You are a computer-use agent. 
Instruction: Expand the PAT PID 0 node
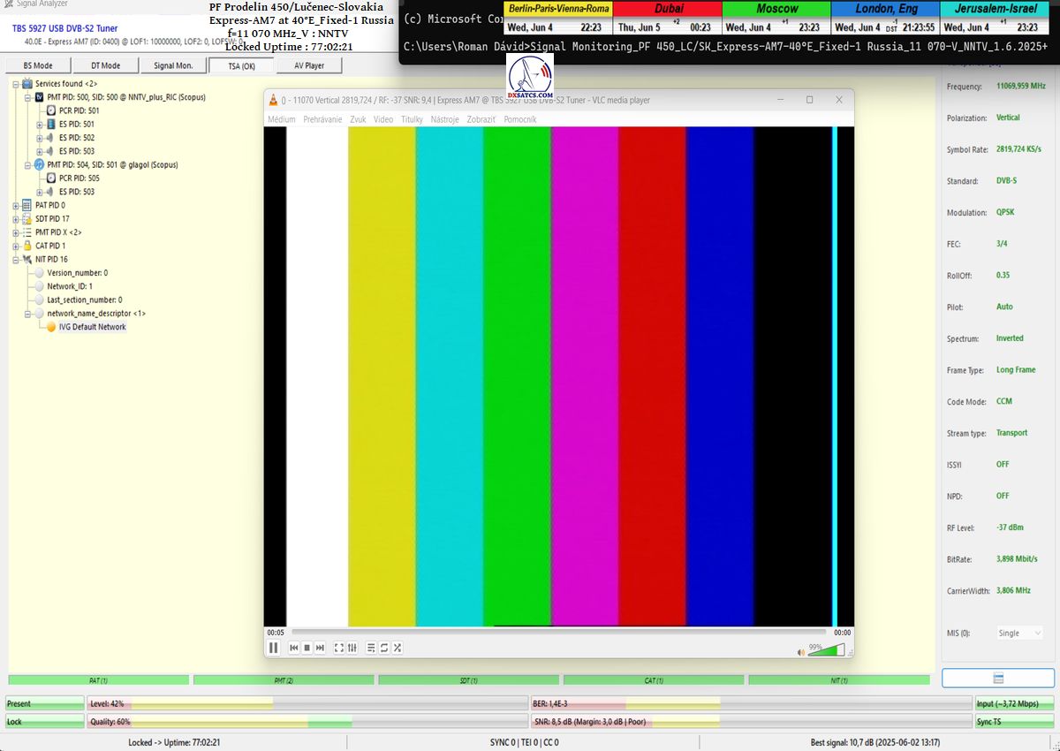16,205
